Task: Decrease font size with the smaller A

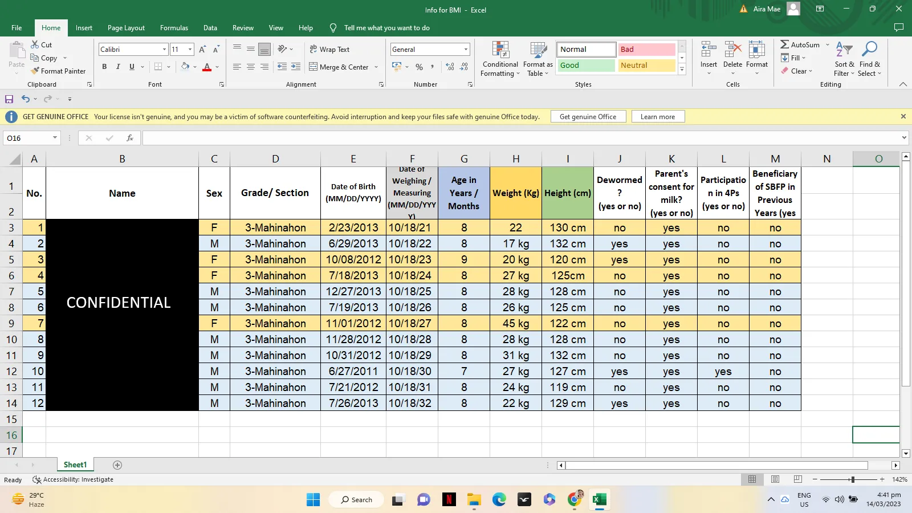Action: pos(216,50)
